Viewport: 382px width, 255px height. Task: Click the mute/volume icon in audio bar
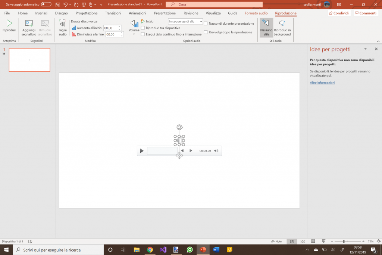[216, 151]
